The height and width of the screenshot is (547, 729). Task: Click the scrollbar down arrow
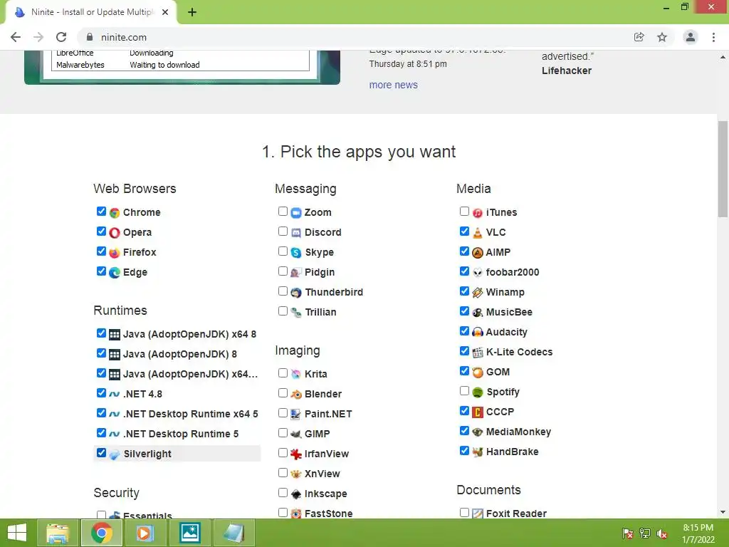(723, 512)
